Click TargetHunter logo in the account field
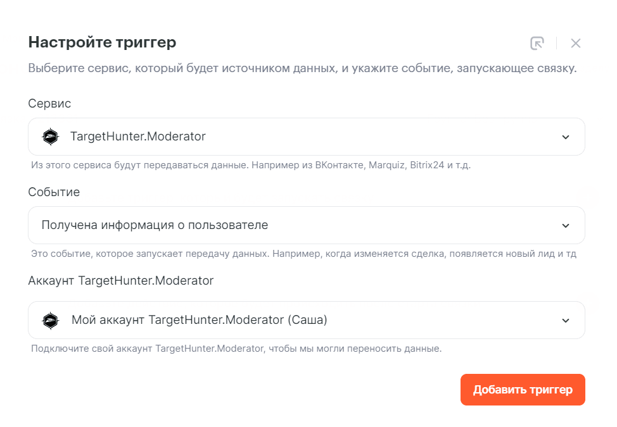The image size is (617, 427). (x=50, y=320)
